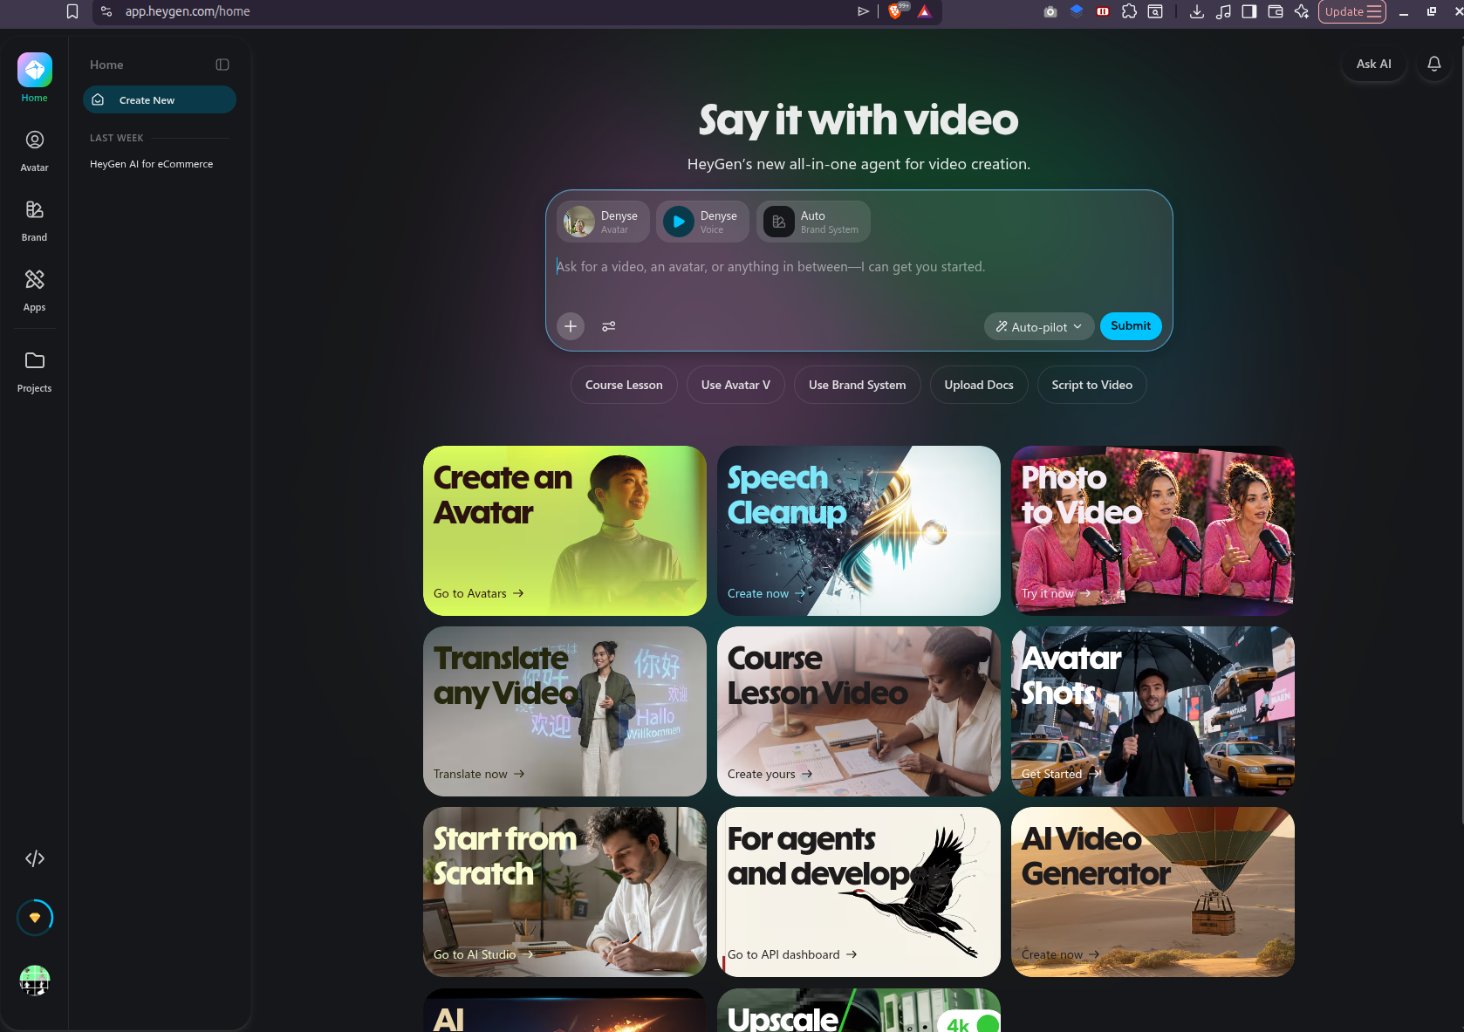The width and height of the screenshot is (1464, 1032).
Task: Click the Use Brand System chip
Action: coord(858,385)
